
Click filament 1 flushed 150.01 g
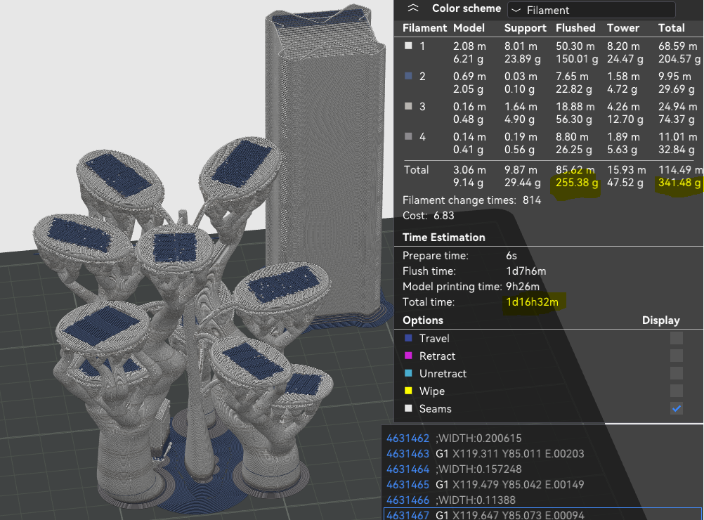click(577, 59)
